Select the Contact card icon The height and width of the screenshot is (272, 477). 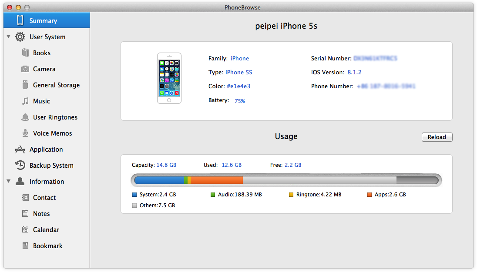[25, 198]
